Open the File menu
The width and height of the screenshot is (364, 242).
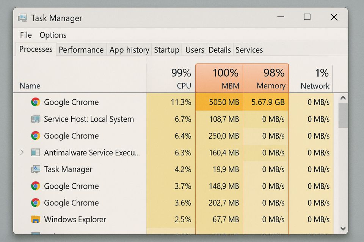26,35
